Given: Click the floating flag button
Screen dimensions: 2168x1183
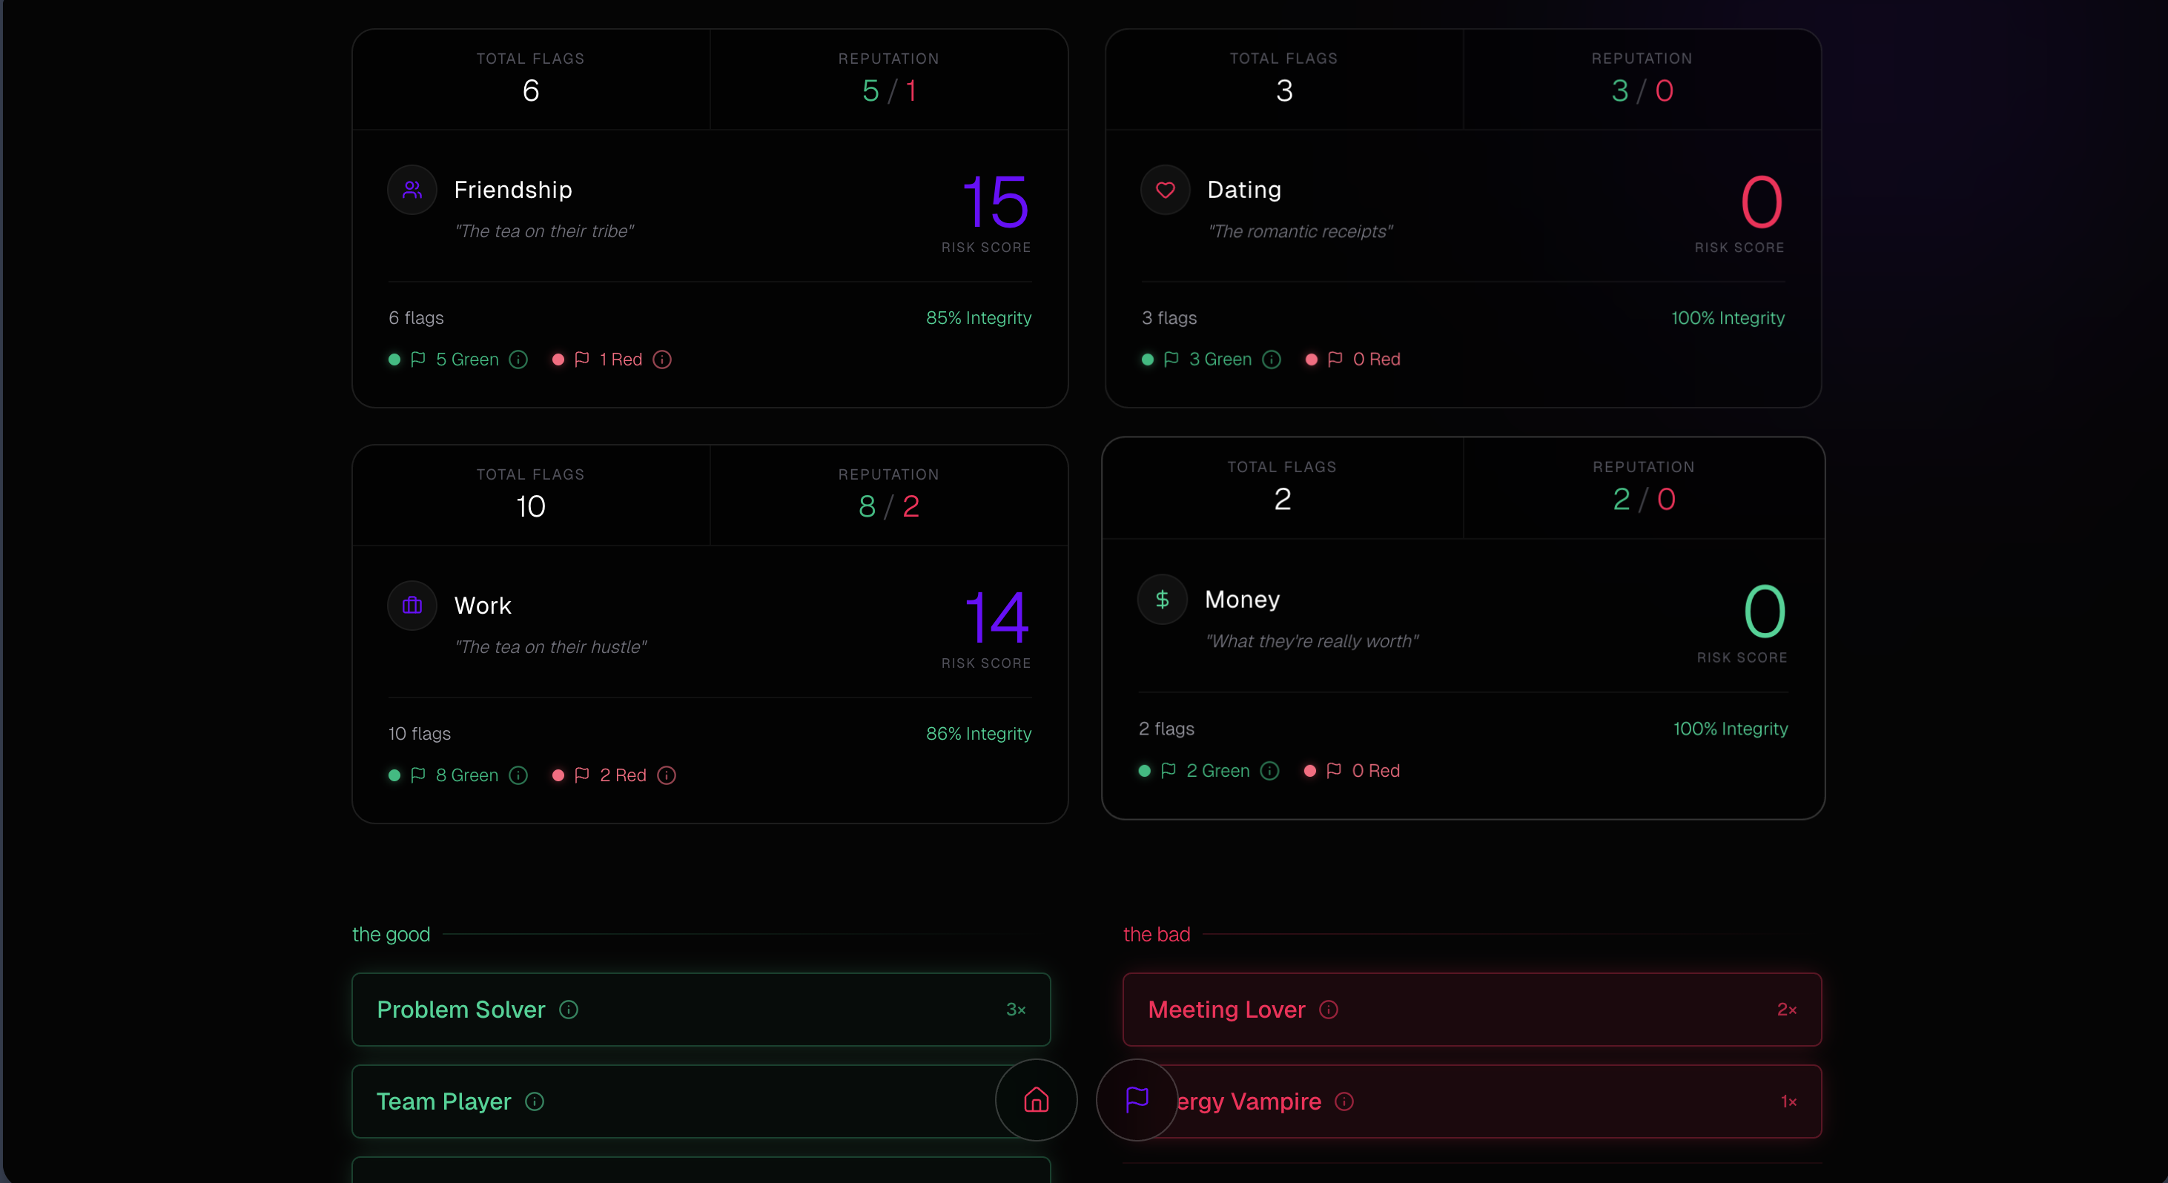Looking at the screenshot, I should 1136,1101.
